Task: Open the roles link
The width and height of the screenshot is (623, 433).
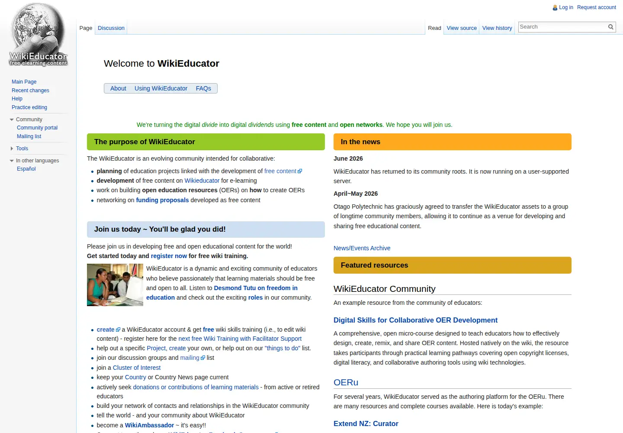Action: 255,297
